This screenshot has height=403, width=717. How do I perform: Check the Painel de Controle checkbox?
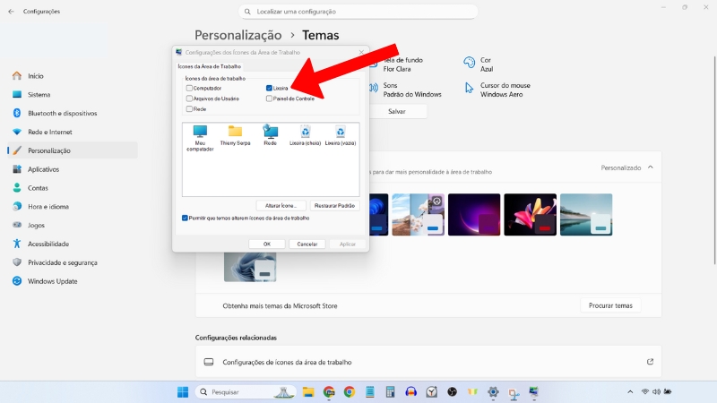(269, 99)
